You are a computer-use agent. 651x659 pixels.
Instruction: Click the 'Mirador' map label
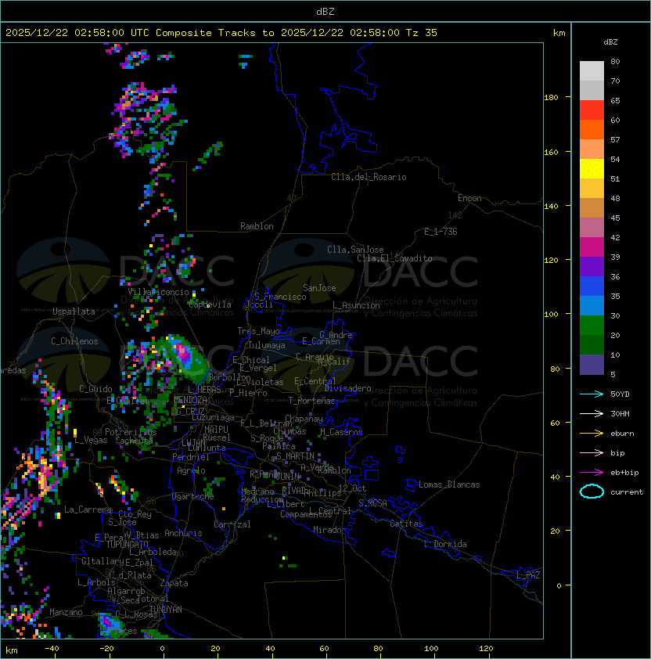[329, 530]
